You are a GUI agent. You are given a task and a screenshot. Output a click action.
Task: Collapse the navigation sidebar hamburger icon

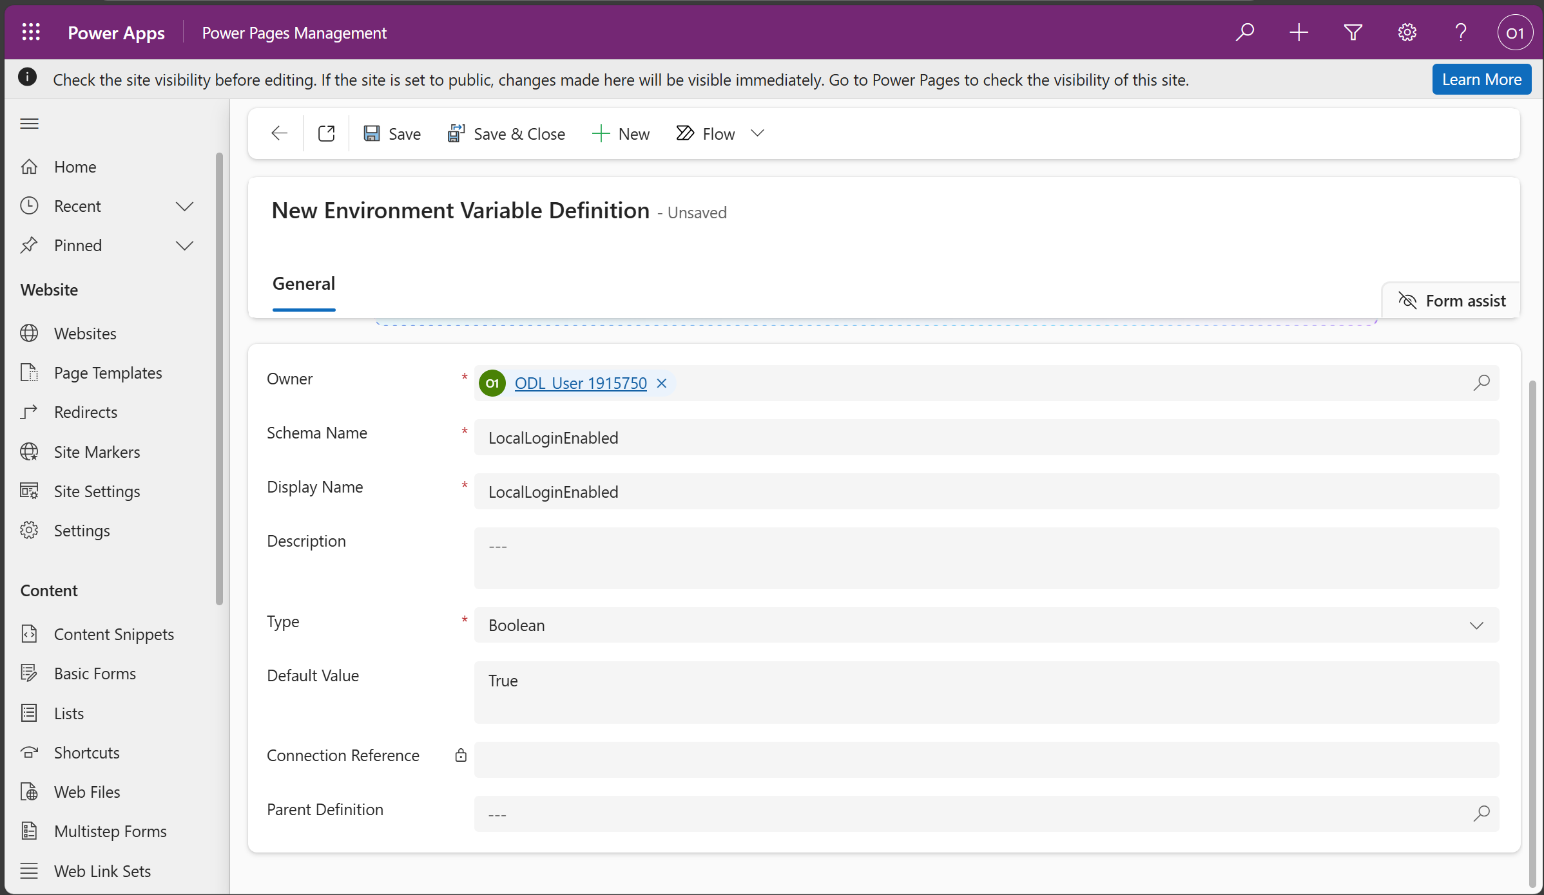tap(29, 123)
